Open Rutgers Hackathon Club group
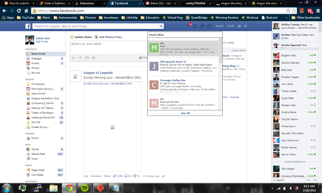This screenshot has width=322, height=193. tap(45, 99)
